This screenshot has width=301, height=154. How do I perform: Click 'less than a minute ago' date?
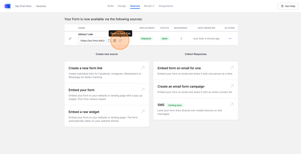pyautogui.click(x=207, y=39)
